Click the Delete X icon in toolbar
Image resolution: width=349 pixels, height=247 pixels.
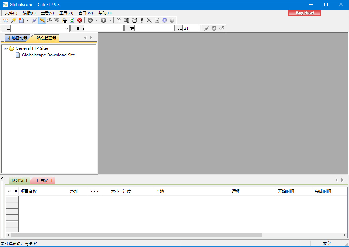pos(149,20)
